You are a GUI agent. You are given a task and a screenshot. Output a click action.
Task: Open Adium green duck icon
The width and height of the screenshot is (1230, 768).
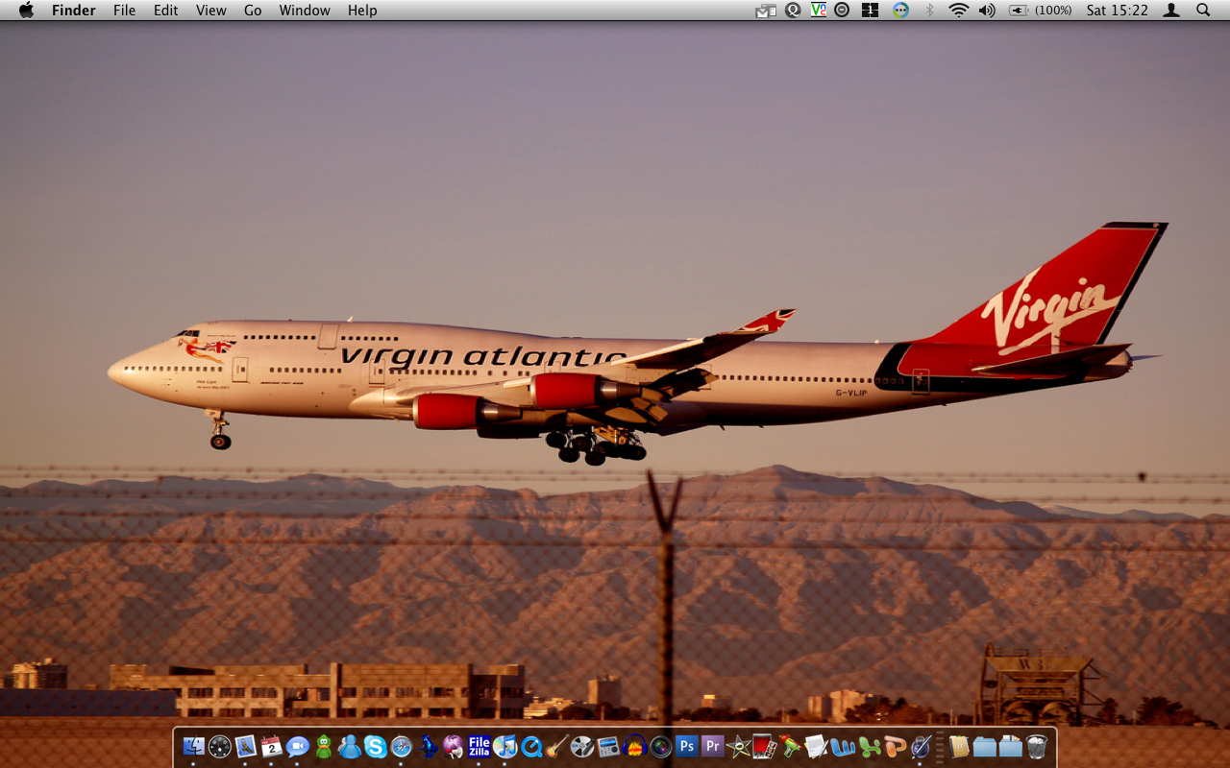(x=324, y=746)
